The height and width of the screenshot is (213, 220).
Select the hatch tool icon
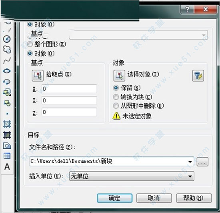pos(7,124)
